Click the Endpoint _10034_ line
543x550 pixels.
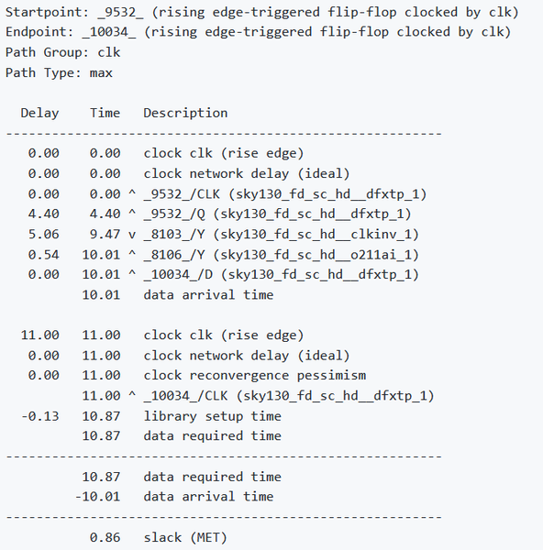pos(258,32)
